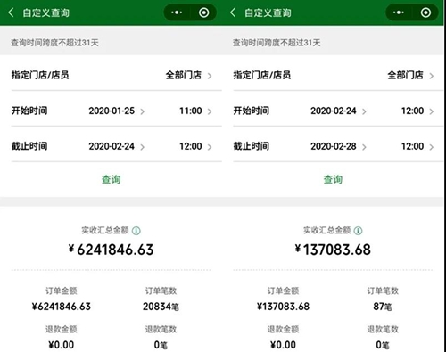
Task: Tap the 查询 button in left panel
Action: pos(111,179)
